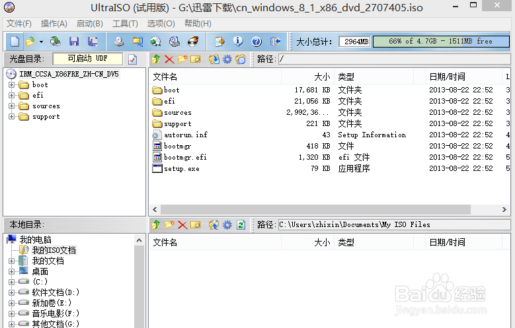Create new folder in local pane
The height and width of the screenshot is (328, 515).
[x=169, y=224]
